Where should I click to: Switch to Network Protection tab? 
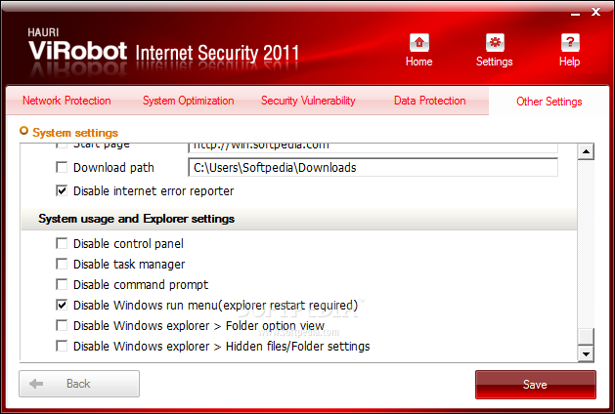(66, 101)
